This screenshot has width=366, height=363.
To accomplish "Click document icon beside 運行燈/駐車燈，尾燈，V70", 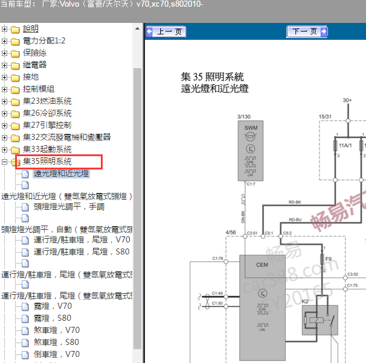I will (25, 240).
